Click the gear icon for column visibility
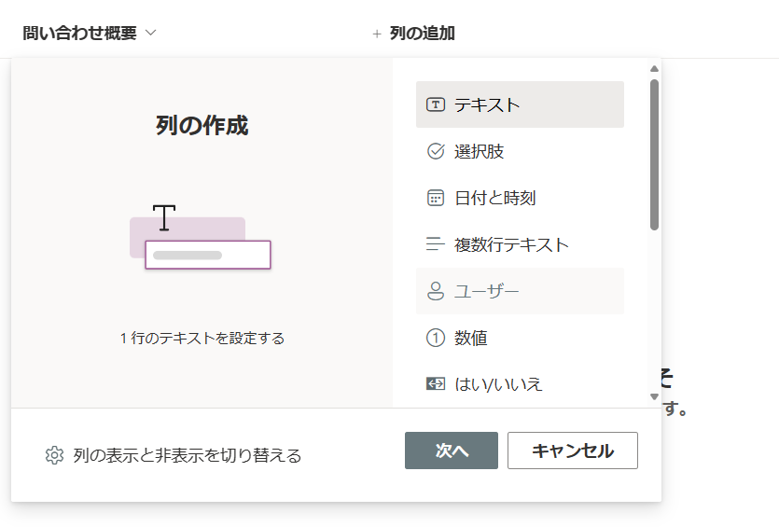Viewport: 779px width, 527px height. [x=54, y=455]
